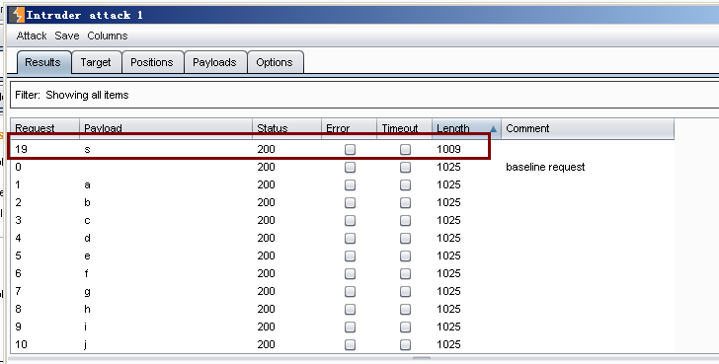The height and width of the screenshot is (364, 719).
Task: Open the Columns menu
Action: (x=108, y=36)
